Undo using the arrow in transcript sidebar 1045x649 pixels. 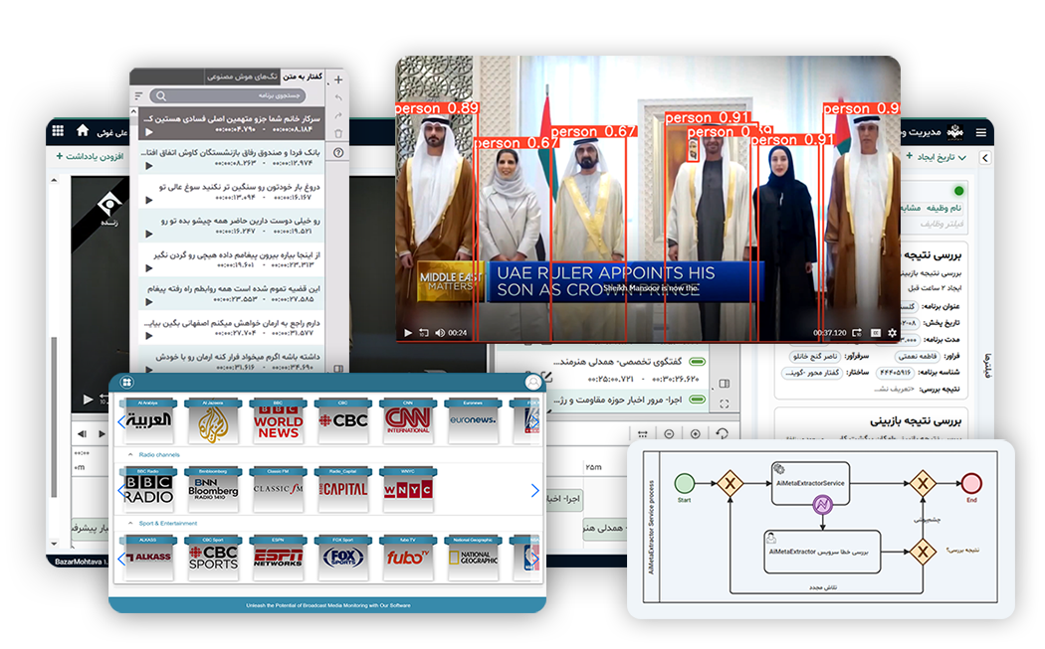point(338,97)
